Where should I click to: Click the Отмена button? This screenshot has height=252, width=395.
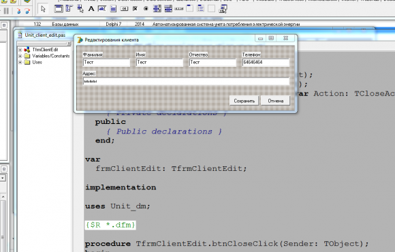coord(275,101)
